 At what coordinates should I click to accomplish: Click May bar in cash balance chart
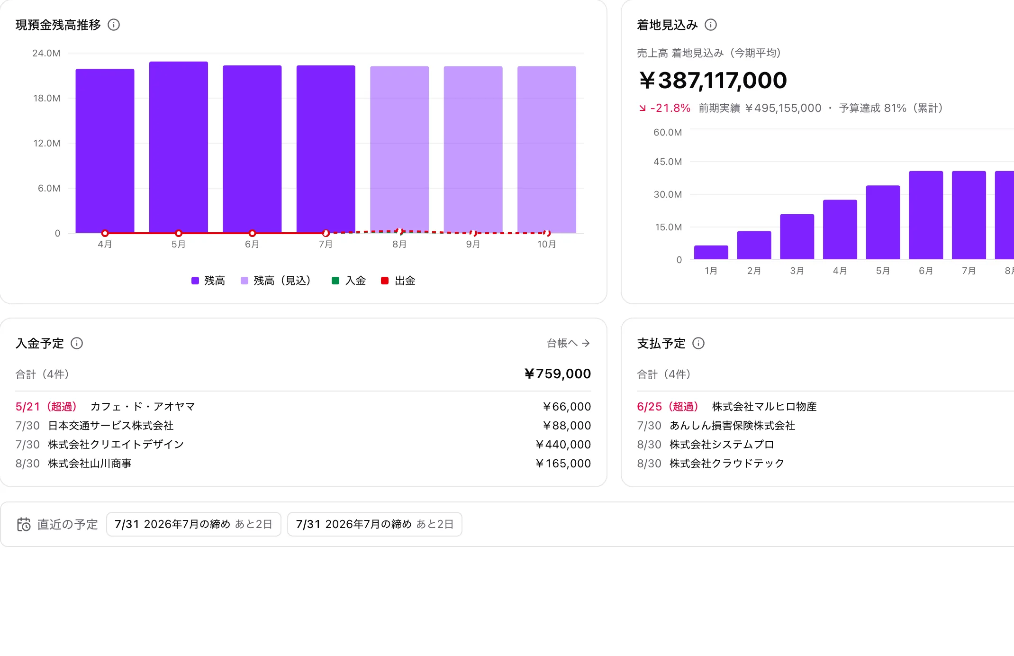tap(179, 147)
